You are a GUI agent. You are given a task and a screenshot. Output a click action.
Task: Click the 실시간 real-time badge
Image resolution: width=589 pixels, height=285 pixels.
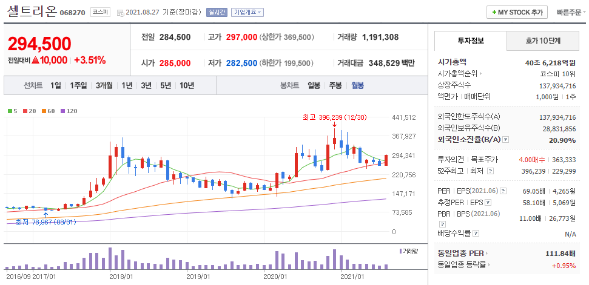[x=217, y=12]
